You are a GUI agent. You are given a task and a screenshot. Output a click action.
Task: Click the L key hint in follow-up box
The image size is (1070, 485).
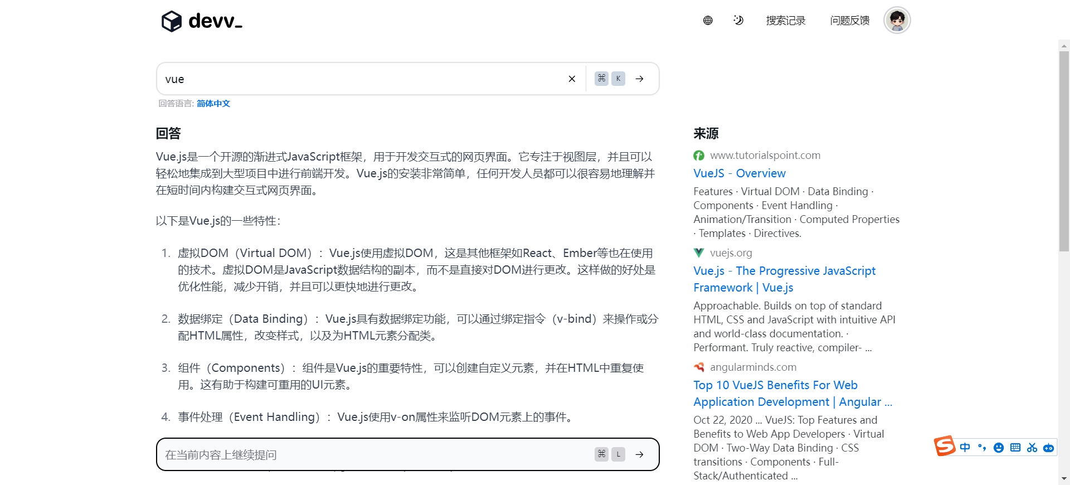[x=618, y=454]
